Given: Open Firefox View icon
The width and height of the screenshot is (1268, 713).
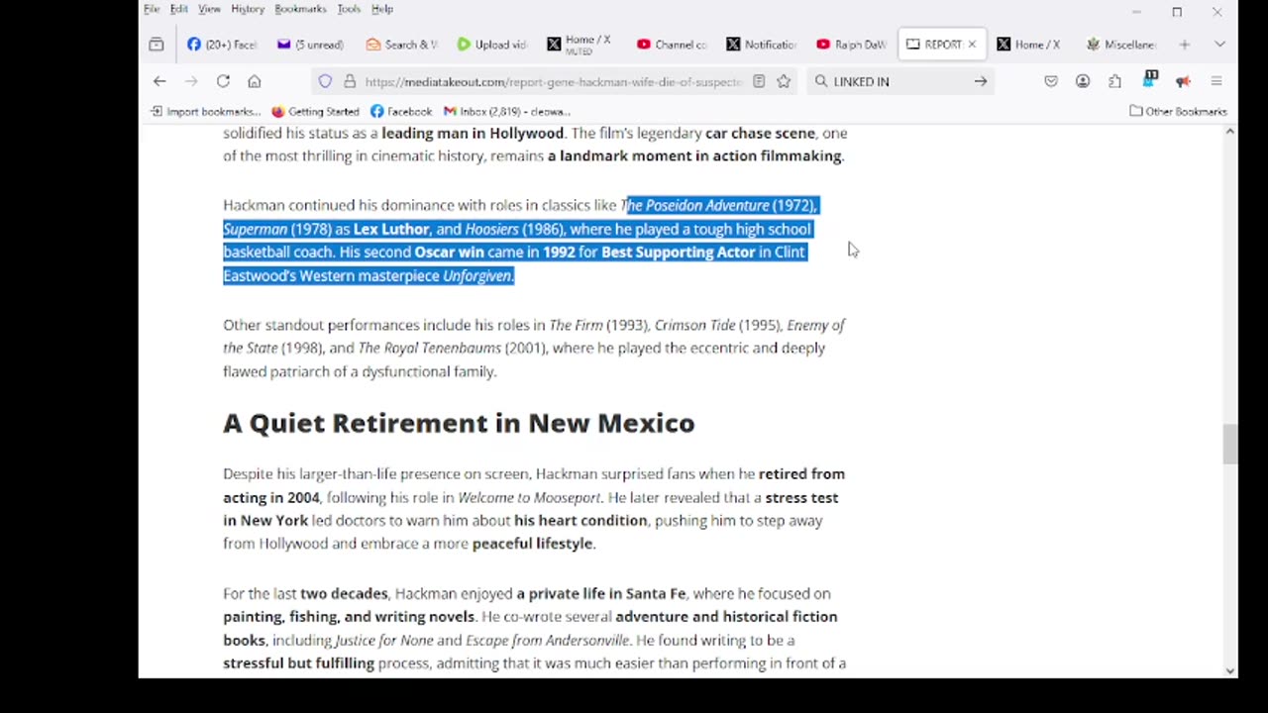Looking at the screenshot, I should 157,45.
